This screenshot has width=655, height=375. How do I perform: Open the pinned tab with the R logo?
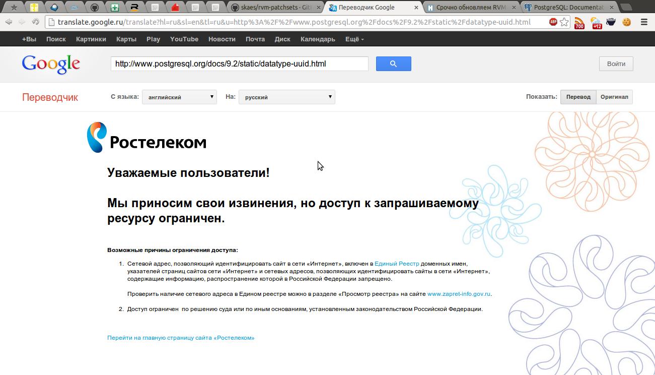(134, 8)
